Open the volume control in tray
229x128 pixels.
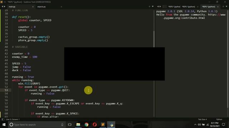tap(199, 124)
